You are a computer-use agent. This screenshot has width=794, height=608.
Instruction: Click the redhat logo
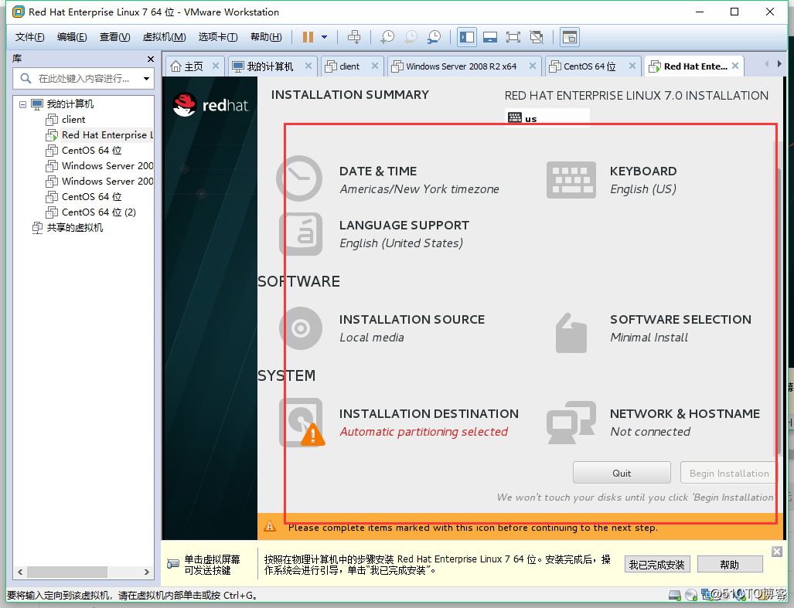(210, 105)
